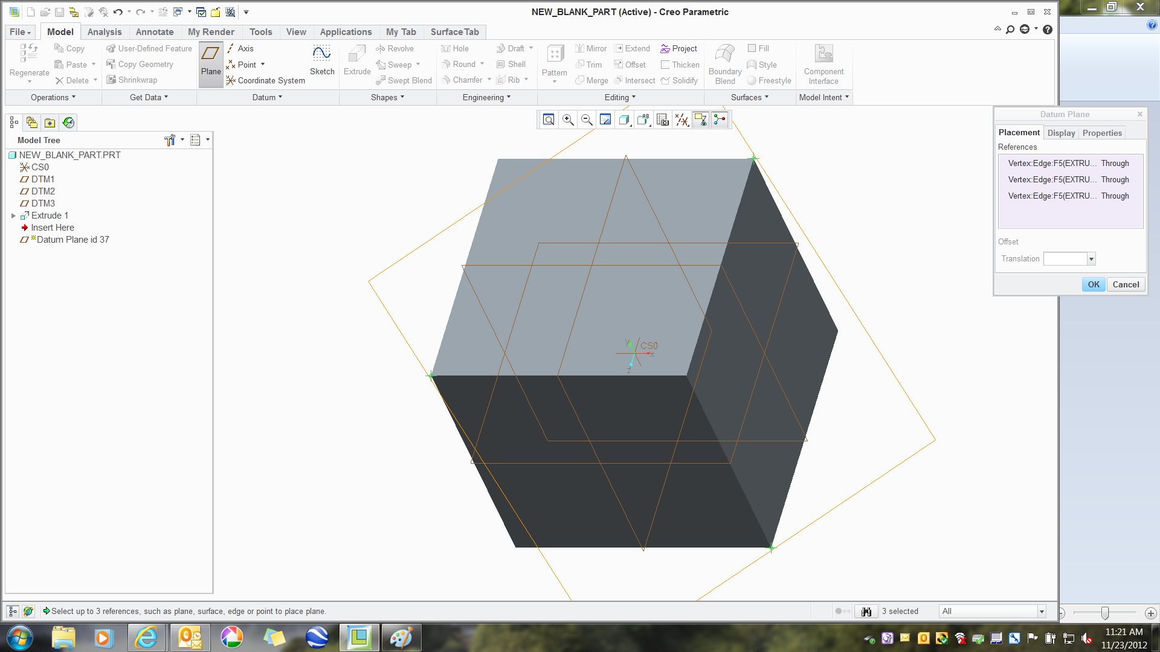This screenshot has width=1160, height=652.
Task: Click the Refit view icon
Action: [549, 120]
